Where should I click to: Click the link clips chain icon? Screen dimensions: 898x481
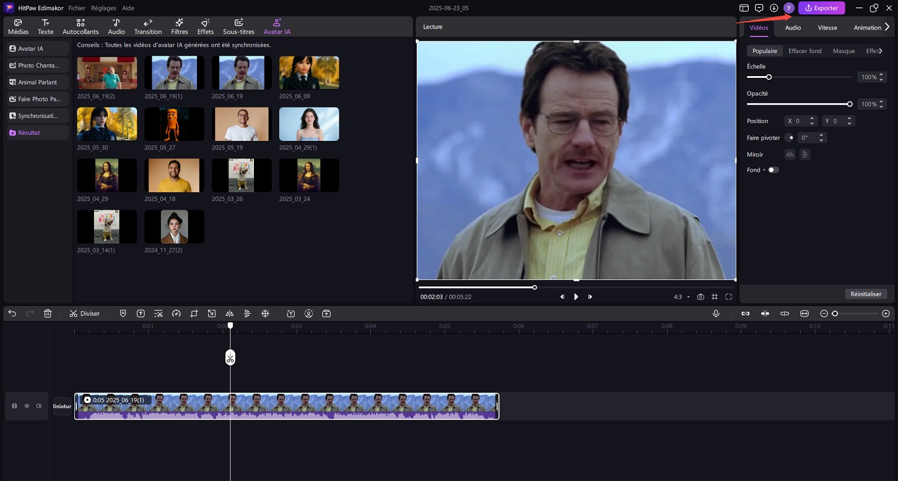click(x=746, y=313)
